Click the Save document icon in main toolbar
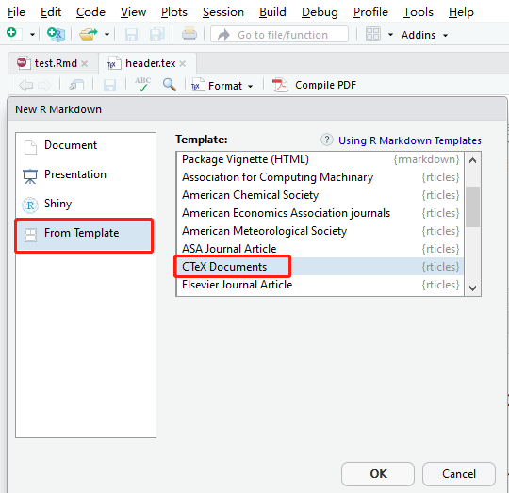Screen dimensions: 509x493 coord(131,34)
